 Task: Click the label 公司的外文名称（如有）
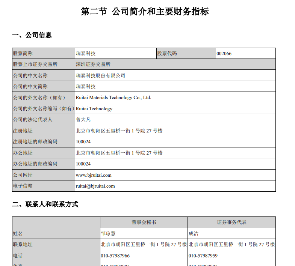pyautogui.click(x=39, y=98)
